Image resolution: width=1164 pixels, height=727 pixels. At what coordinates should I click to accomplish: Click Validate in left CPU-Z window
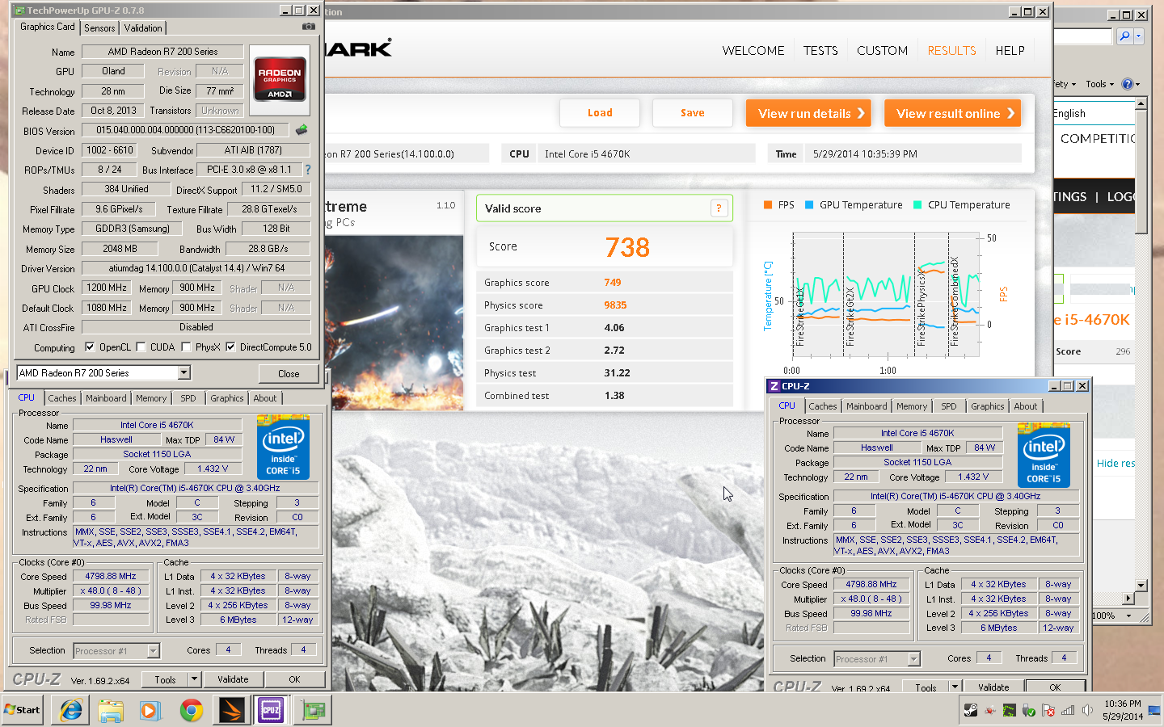(233, 679)
